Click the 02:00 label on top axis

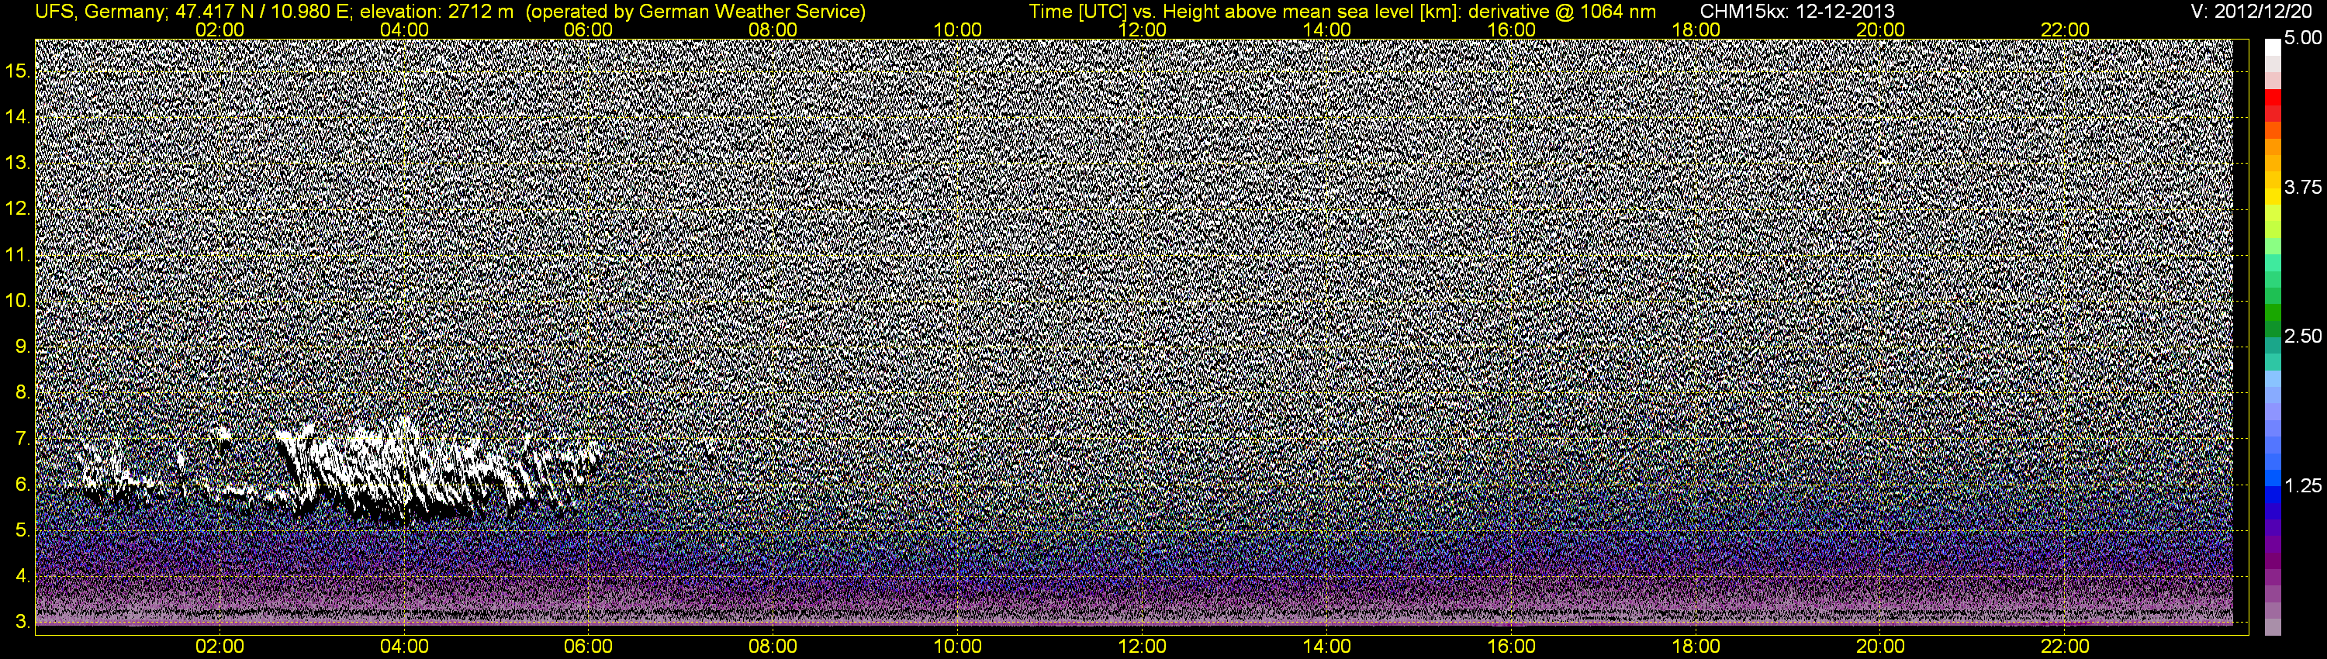coord(220,29)
